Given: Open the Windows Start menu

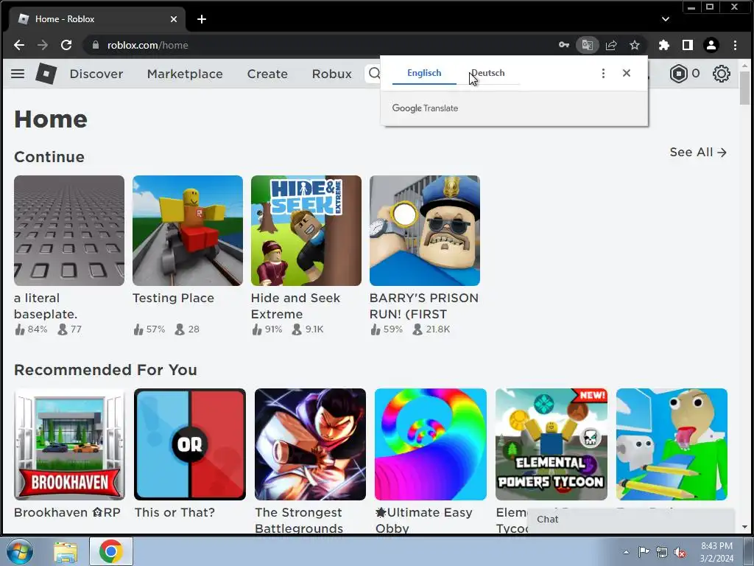Looking at the screenshot, I should point(20,551).
